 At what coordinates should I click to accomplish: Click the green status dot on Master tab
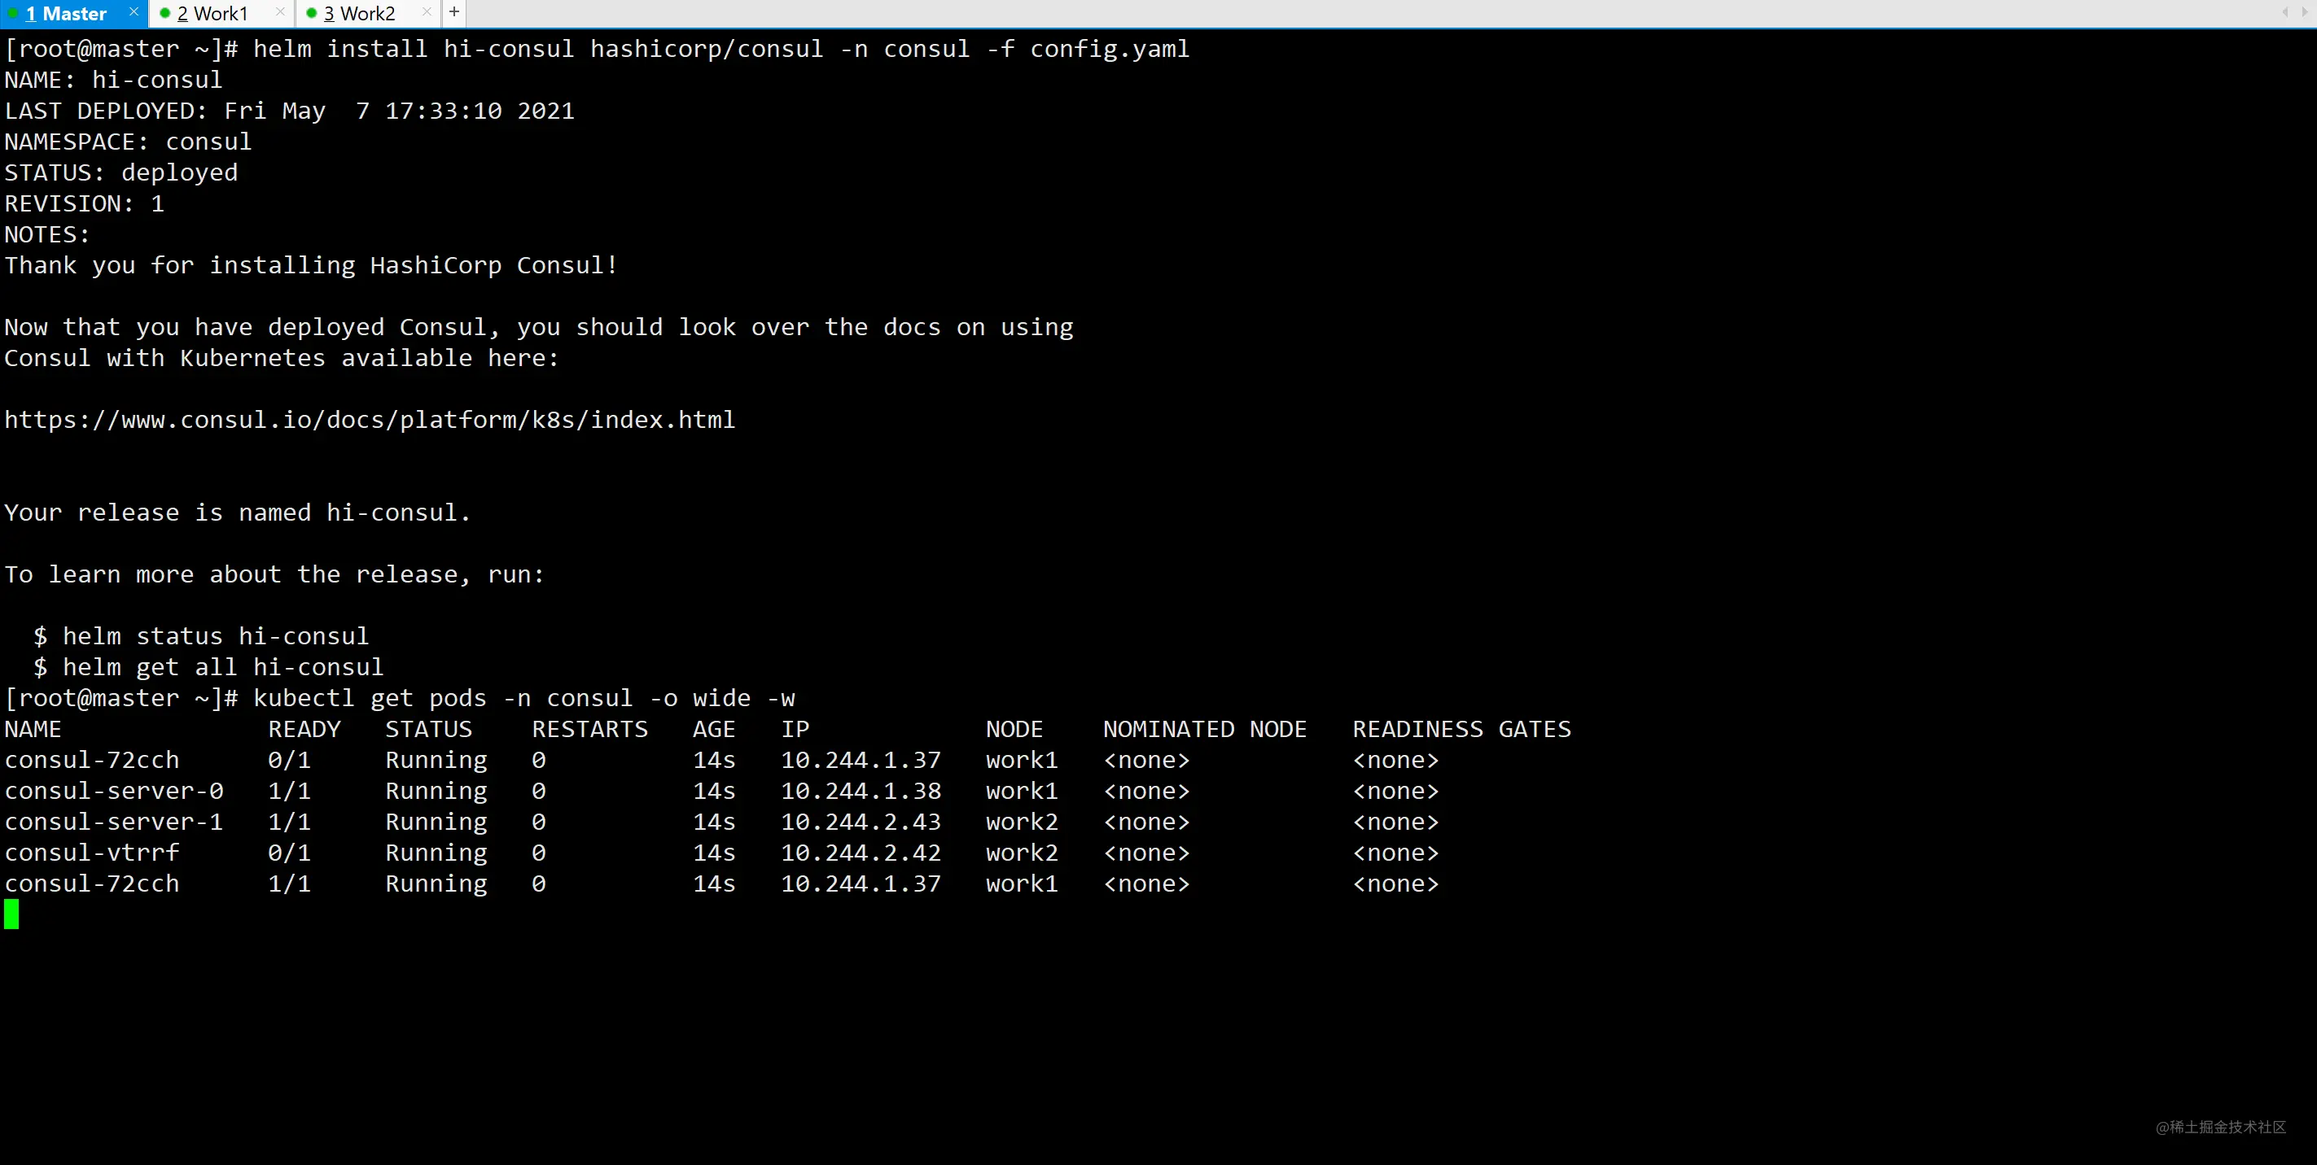click(x=12, y=12)
